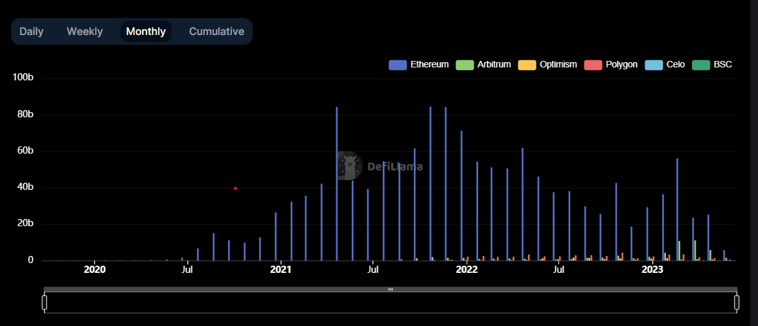Switch to the Daily view tab

pos(32,32)
